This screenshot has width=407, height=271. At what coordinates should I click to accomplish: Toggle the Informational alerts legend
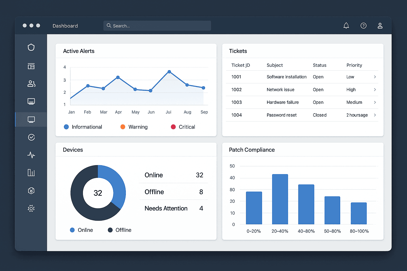83,127
